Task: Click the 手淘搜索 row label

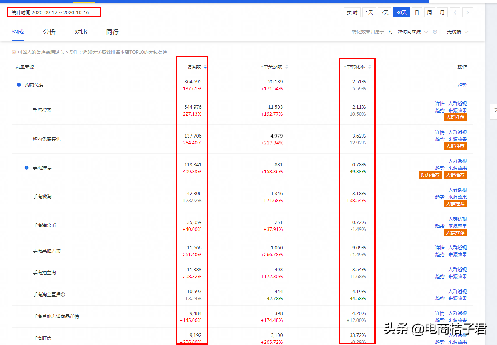Action: click(x=42, y=110)
